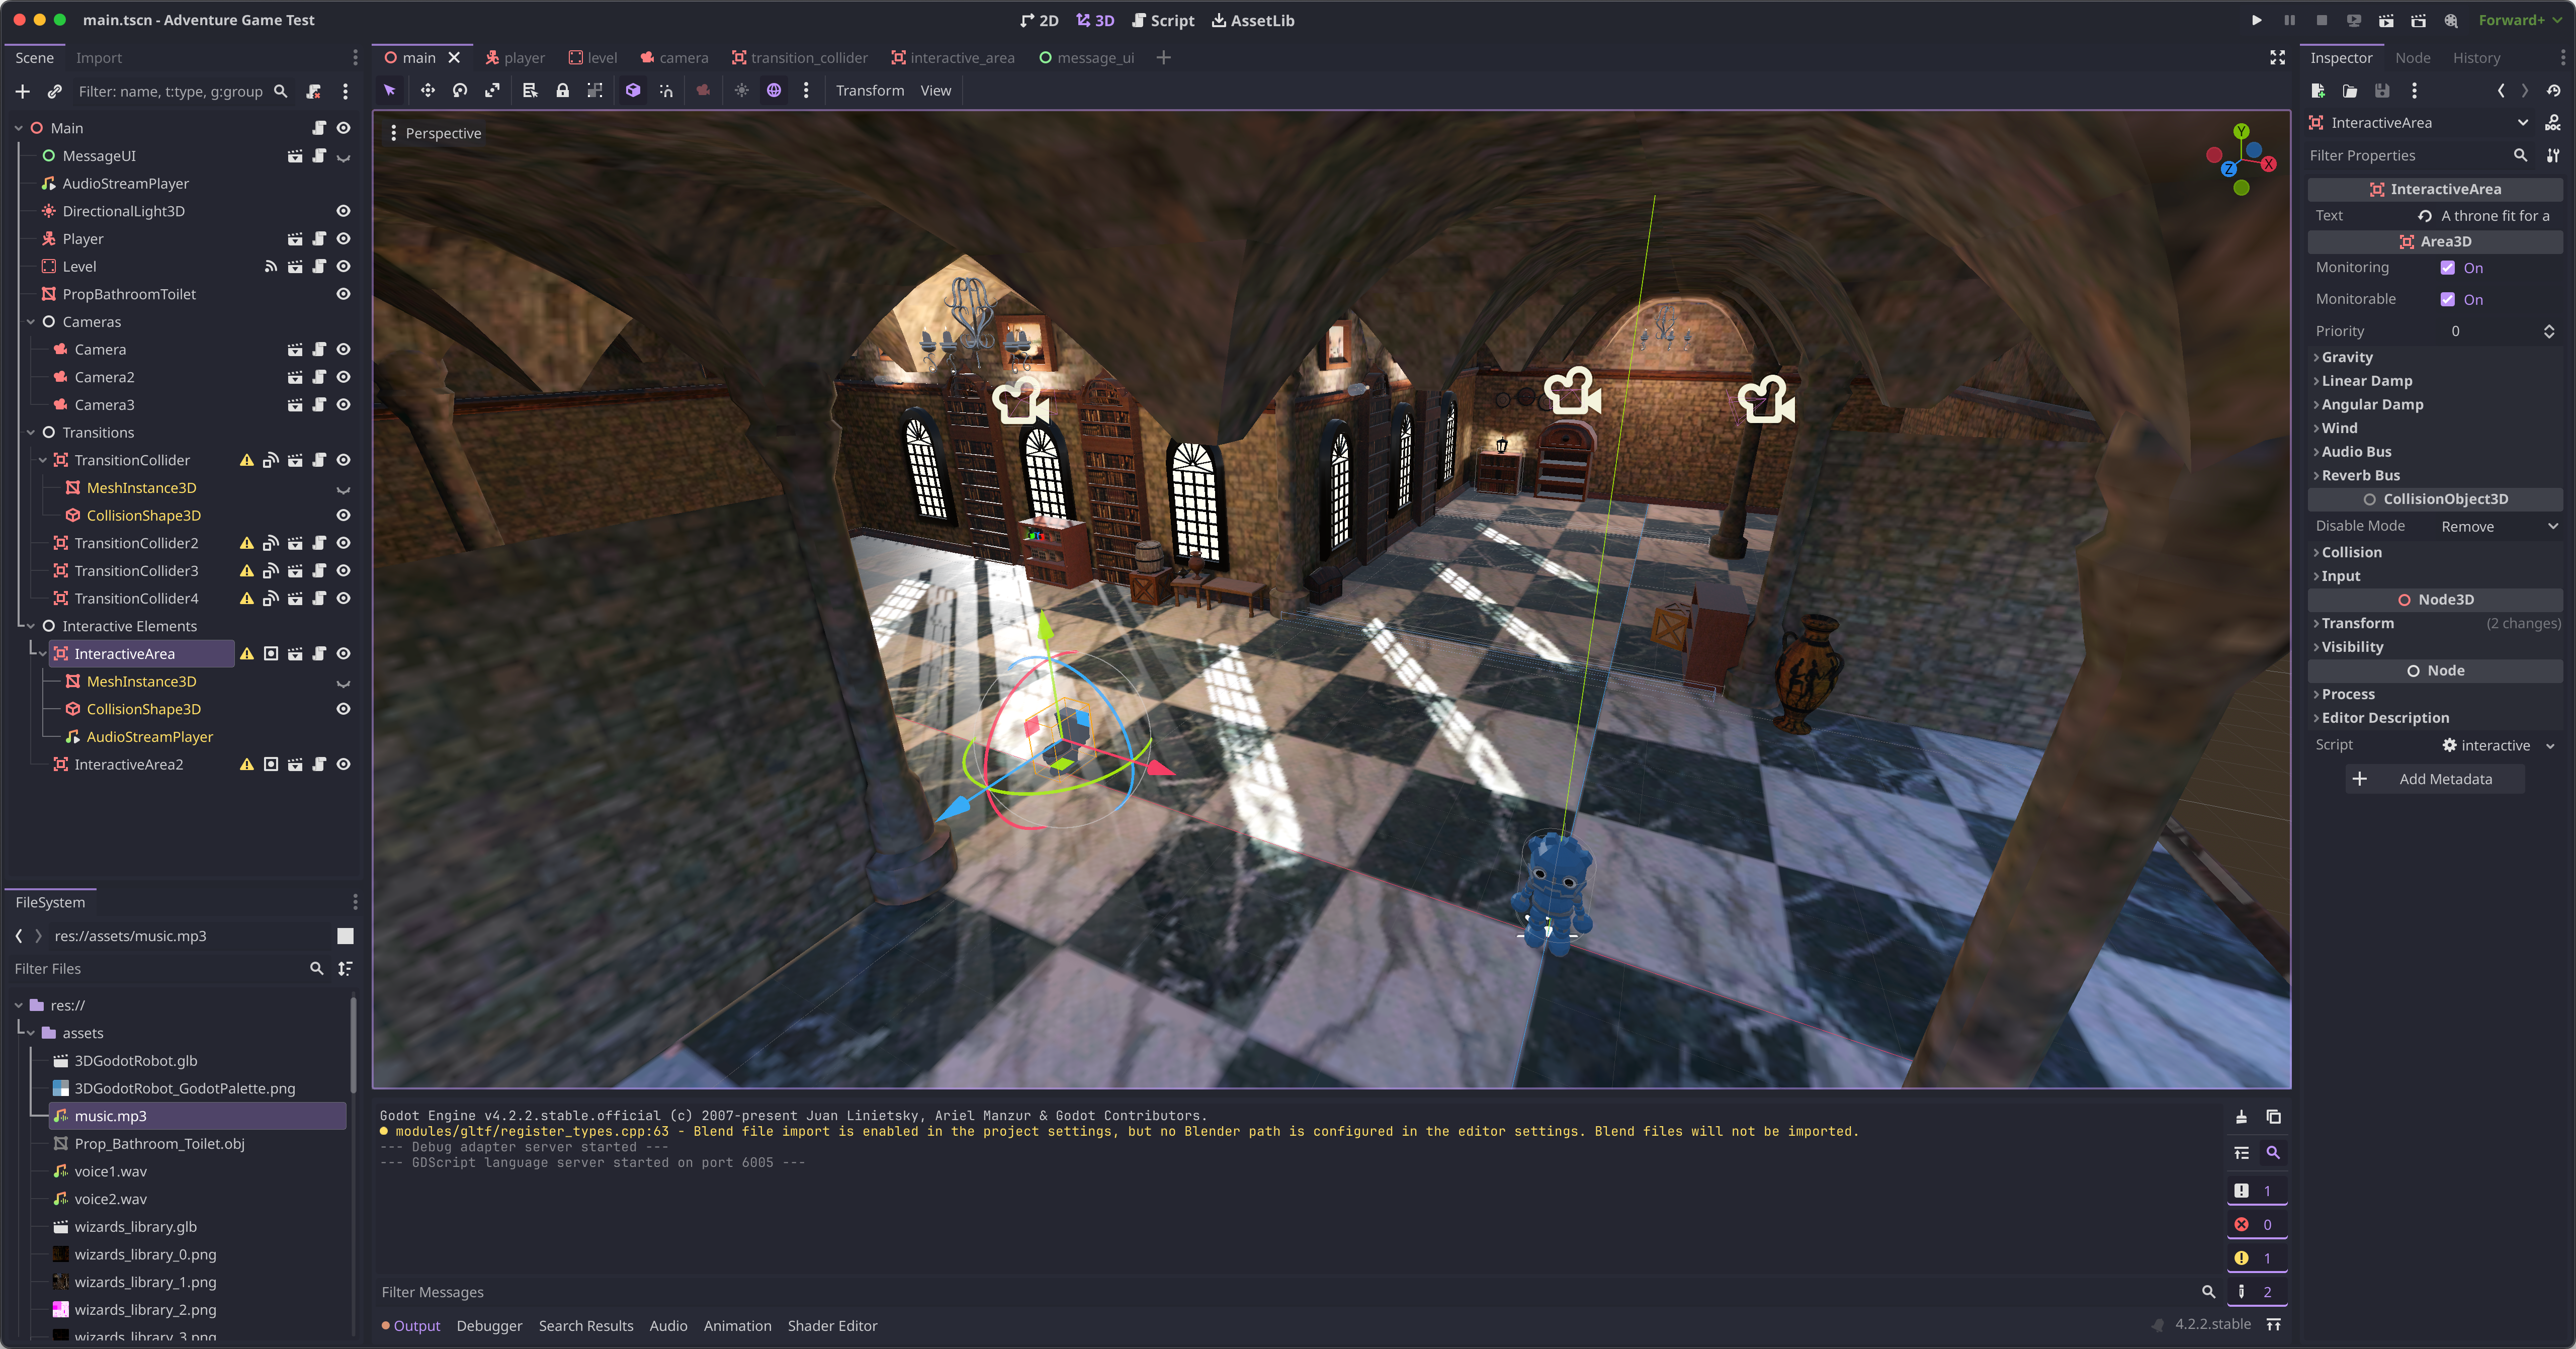This screenshot has width=2576, height=1349.
Task: Toggle the preview environment globe icon
Action: [774, 91]
